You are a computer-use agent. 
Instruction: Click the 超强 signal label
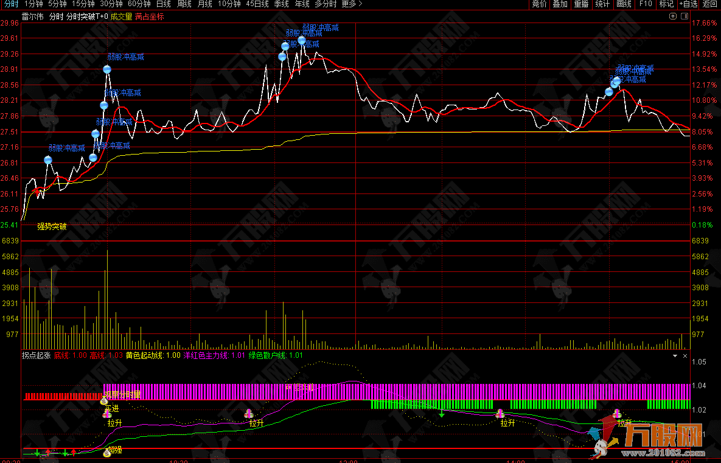coord(115,450)
